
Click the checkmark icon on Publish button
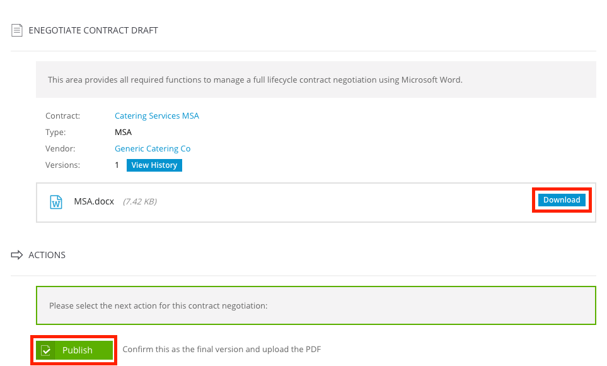click(45, 350)
